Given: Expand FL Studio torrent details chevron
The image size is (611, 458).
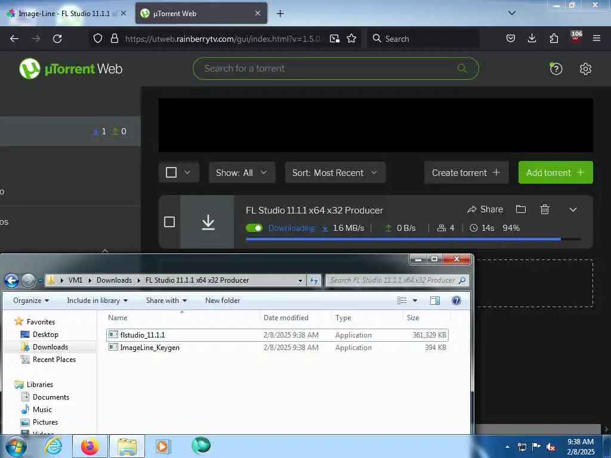Looking at the screenshot, I should 573,209.
